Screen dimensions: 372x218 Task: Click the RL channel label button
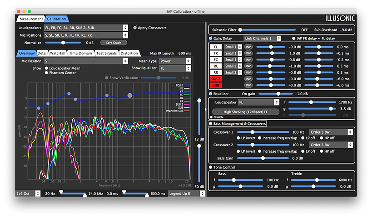pyautogui.click(x=216, y=66)
